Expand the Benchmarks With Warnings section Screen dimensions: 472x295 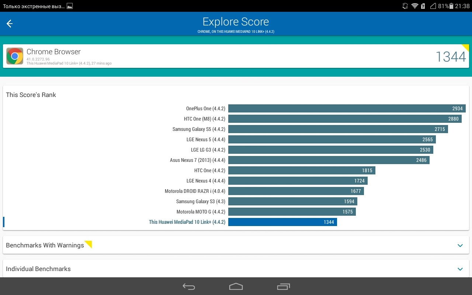pos(236,245)
